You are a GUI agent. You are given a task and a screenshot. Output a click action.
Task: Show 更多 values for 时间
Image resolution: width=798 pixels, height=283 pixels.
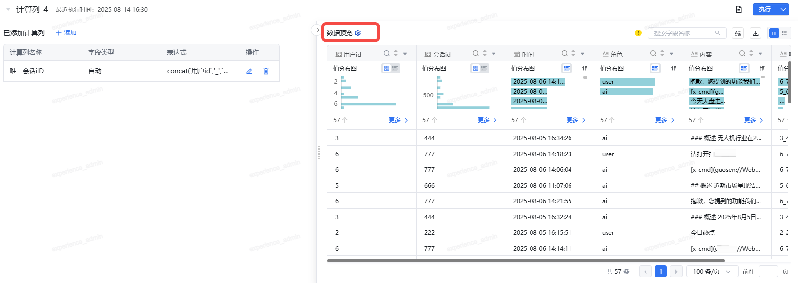(x=576, y=120)
